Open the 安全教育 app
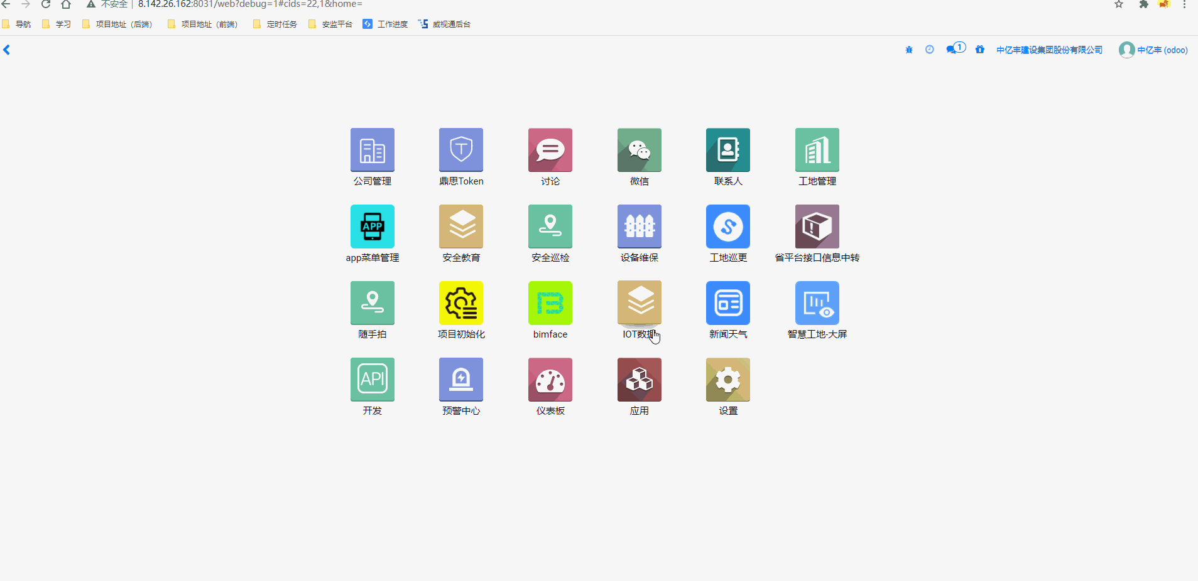Viewport: 1198px width, 581px height. coord(461,227)
